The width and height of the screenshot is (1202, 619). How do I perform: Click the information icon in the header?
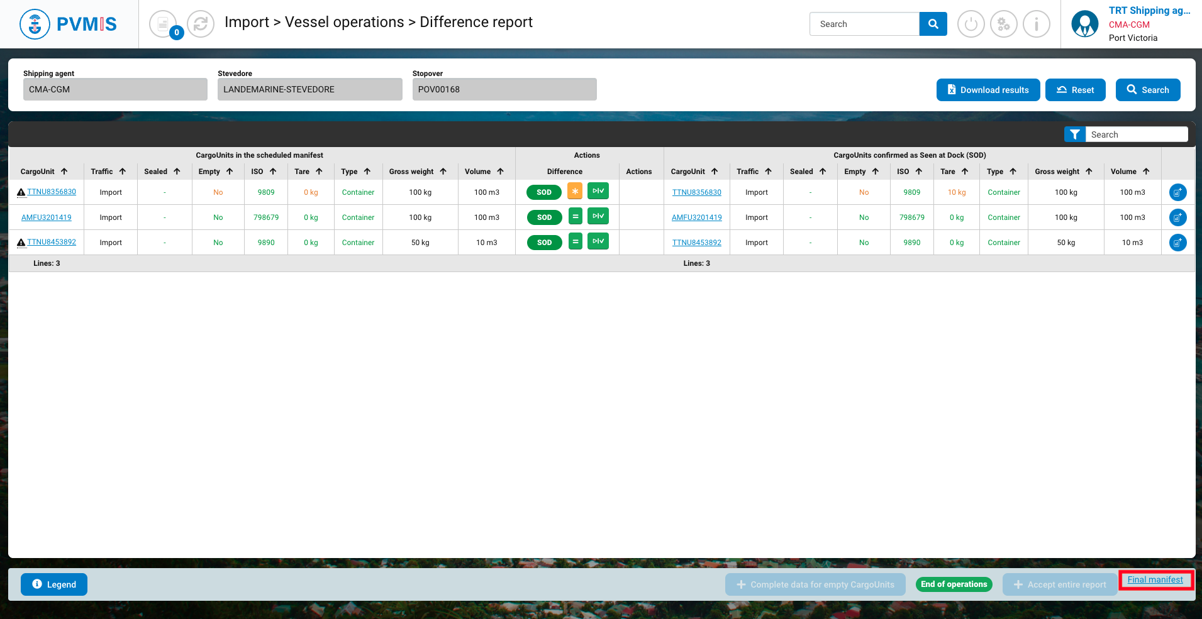1036,25
